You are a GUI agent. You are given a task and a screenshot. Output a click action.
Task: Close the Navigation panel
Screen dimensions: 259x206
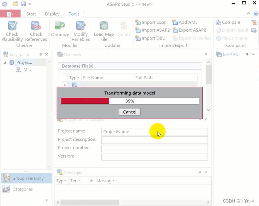[x=46, y=54]
